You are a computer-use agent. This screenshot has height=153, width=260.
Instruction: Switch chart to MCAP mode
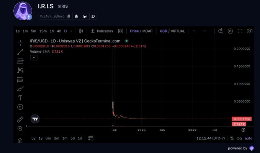pyautogui.click(x=147, y=31)
